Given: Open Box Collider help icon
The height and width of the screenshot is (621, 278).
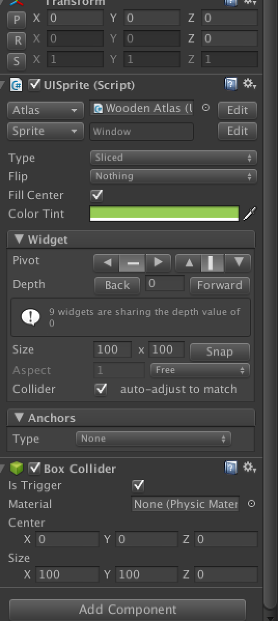Looking at the screenshot, I should pyautogui.click(x=231, y=468).
